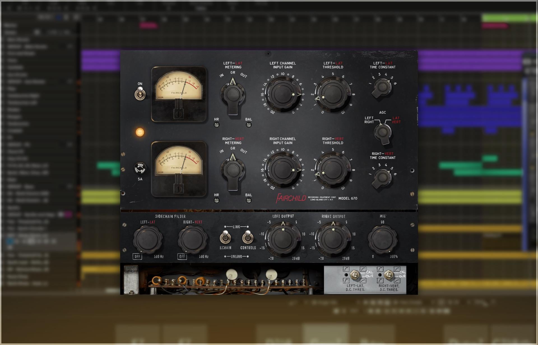Click the Left-Lat HR trim screw
The height and width of the screenshot is (345, 538).
(x=217, y=125)
